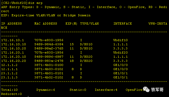Click GE1/0/0 interface for 12.1.1.2

coord(120,65)
